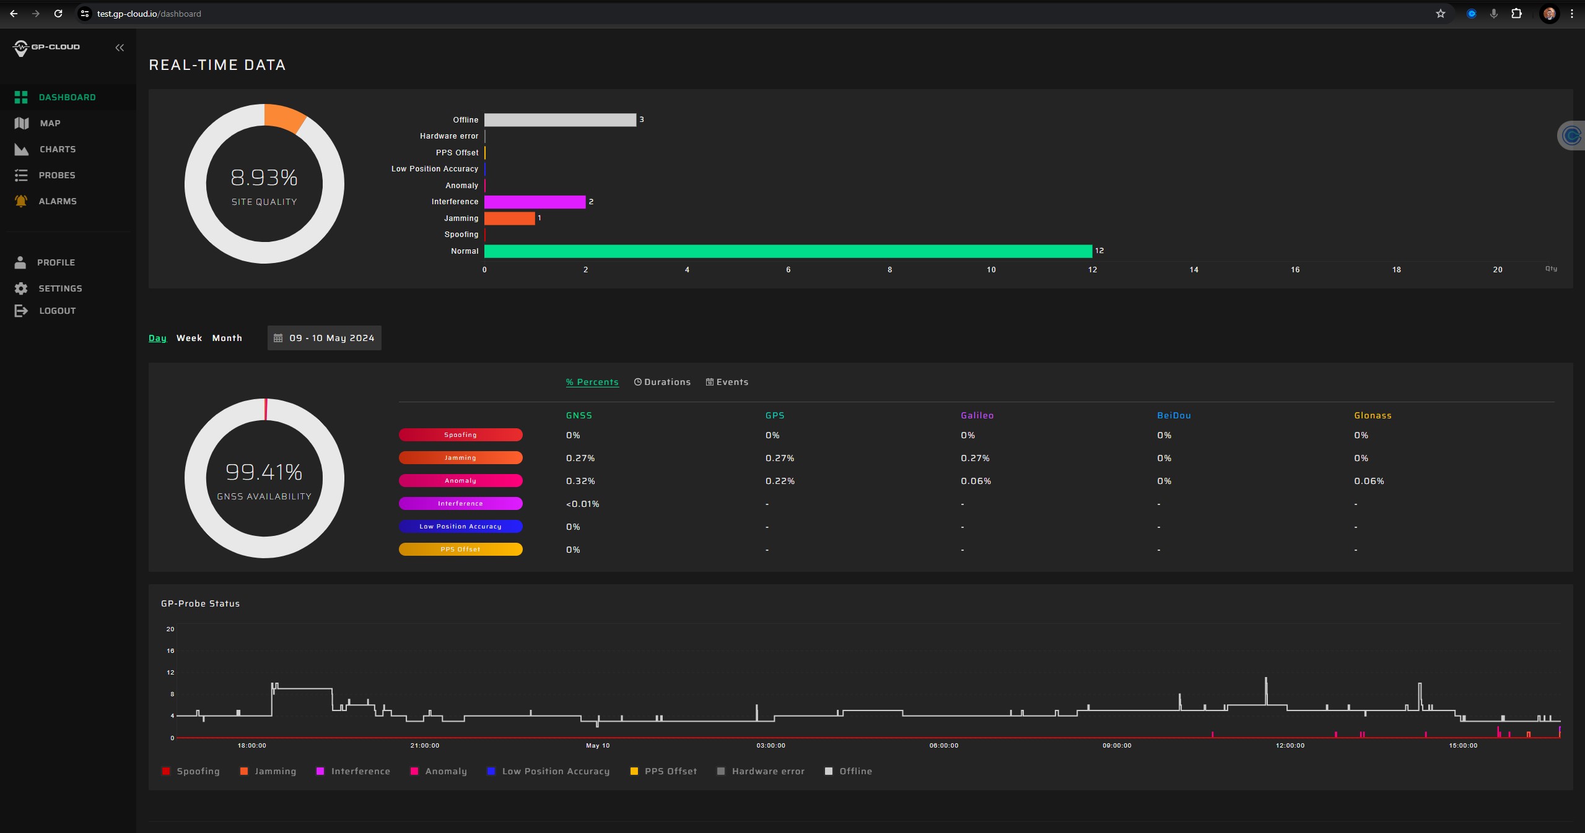Click the Settings gear icon
The width and height of the screenshot is (1585, 833).
tap(21, 288)
